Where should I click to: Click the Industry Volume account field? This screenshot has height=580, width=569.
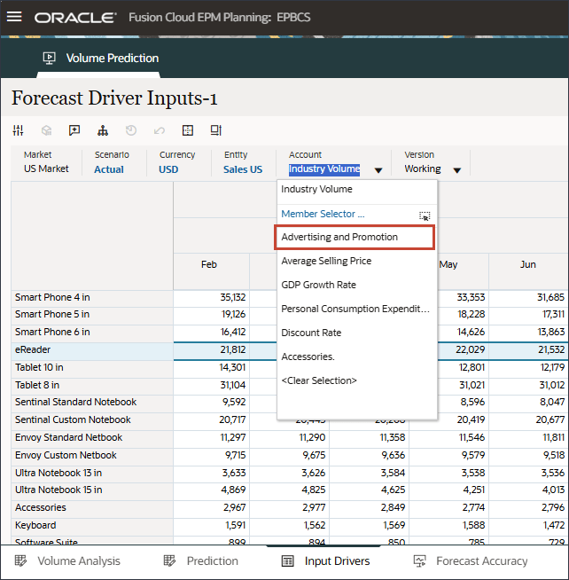click(x=324, y=169)
